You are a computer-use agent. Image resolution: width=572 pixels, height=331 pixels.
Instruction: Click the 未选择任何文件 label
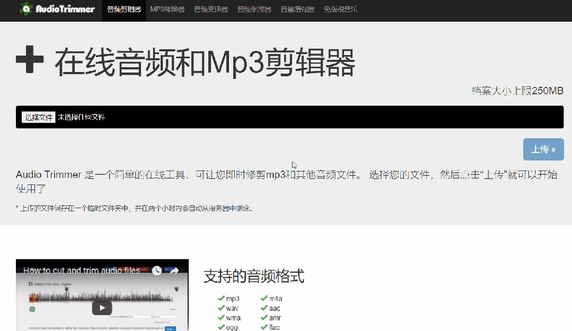coord(82,117)
